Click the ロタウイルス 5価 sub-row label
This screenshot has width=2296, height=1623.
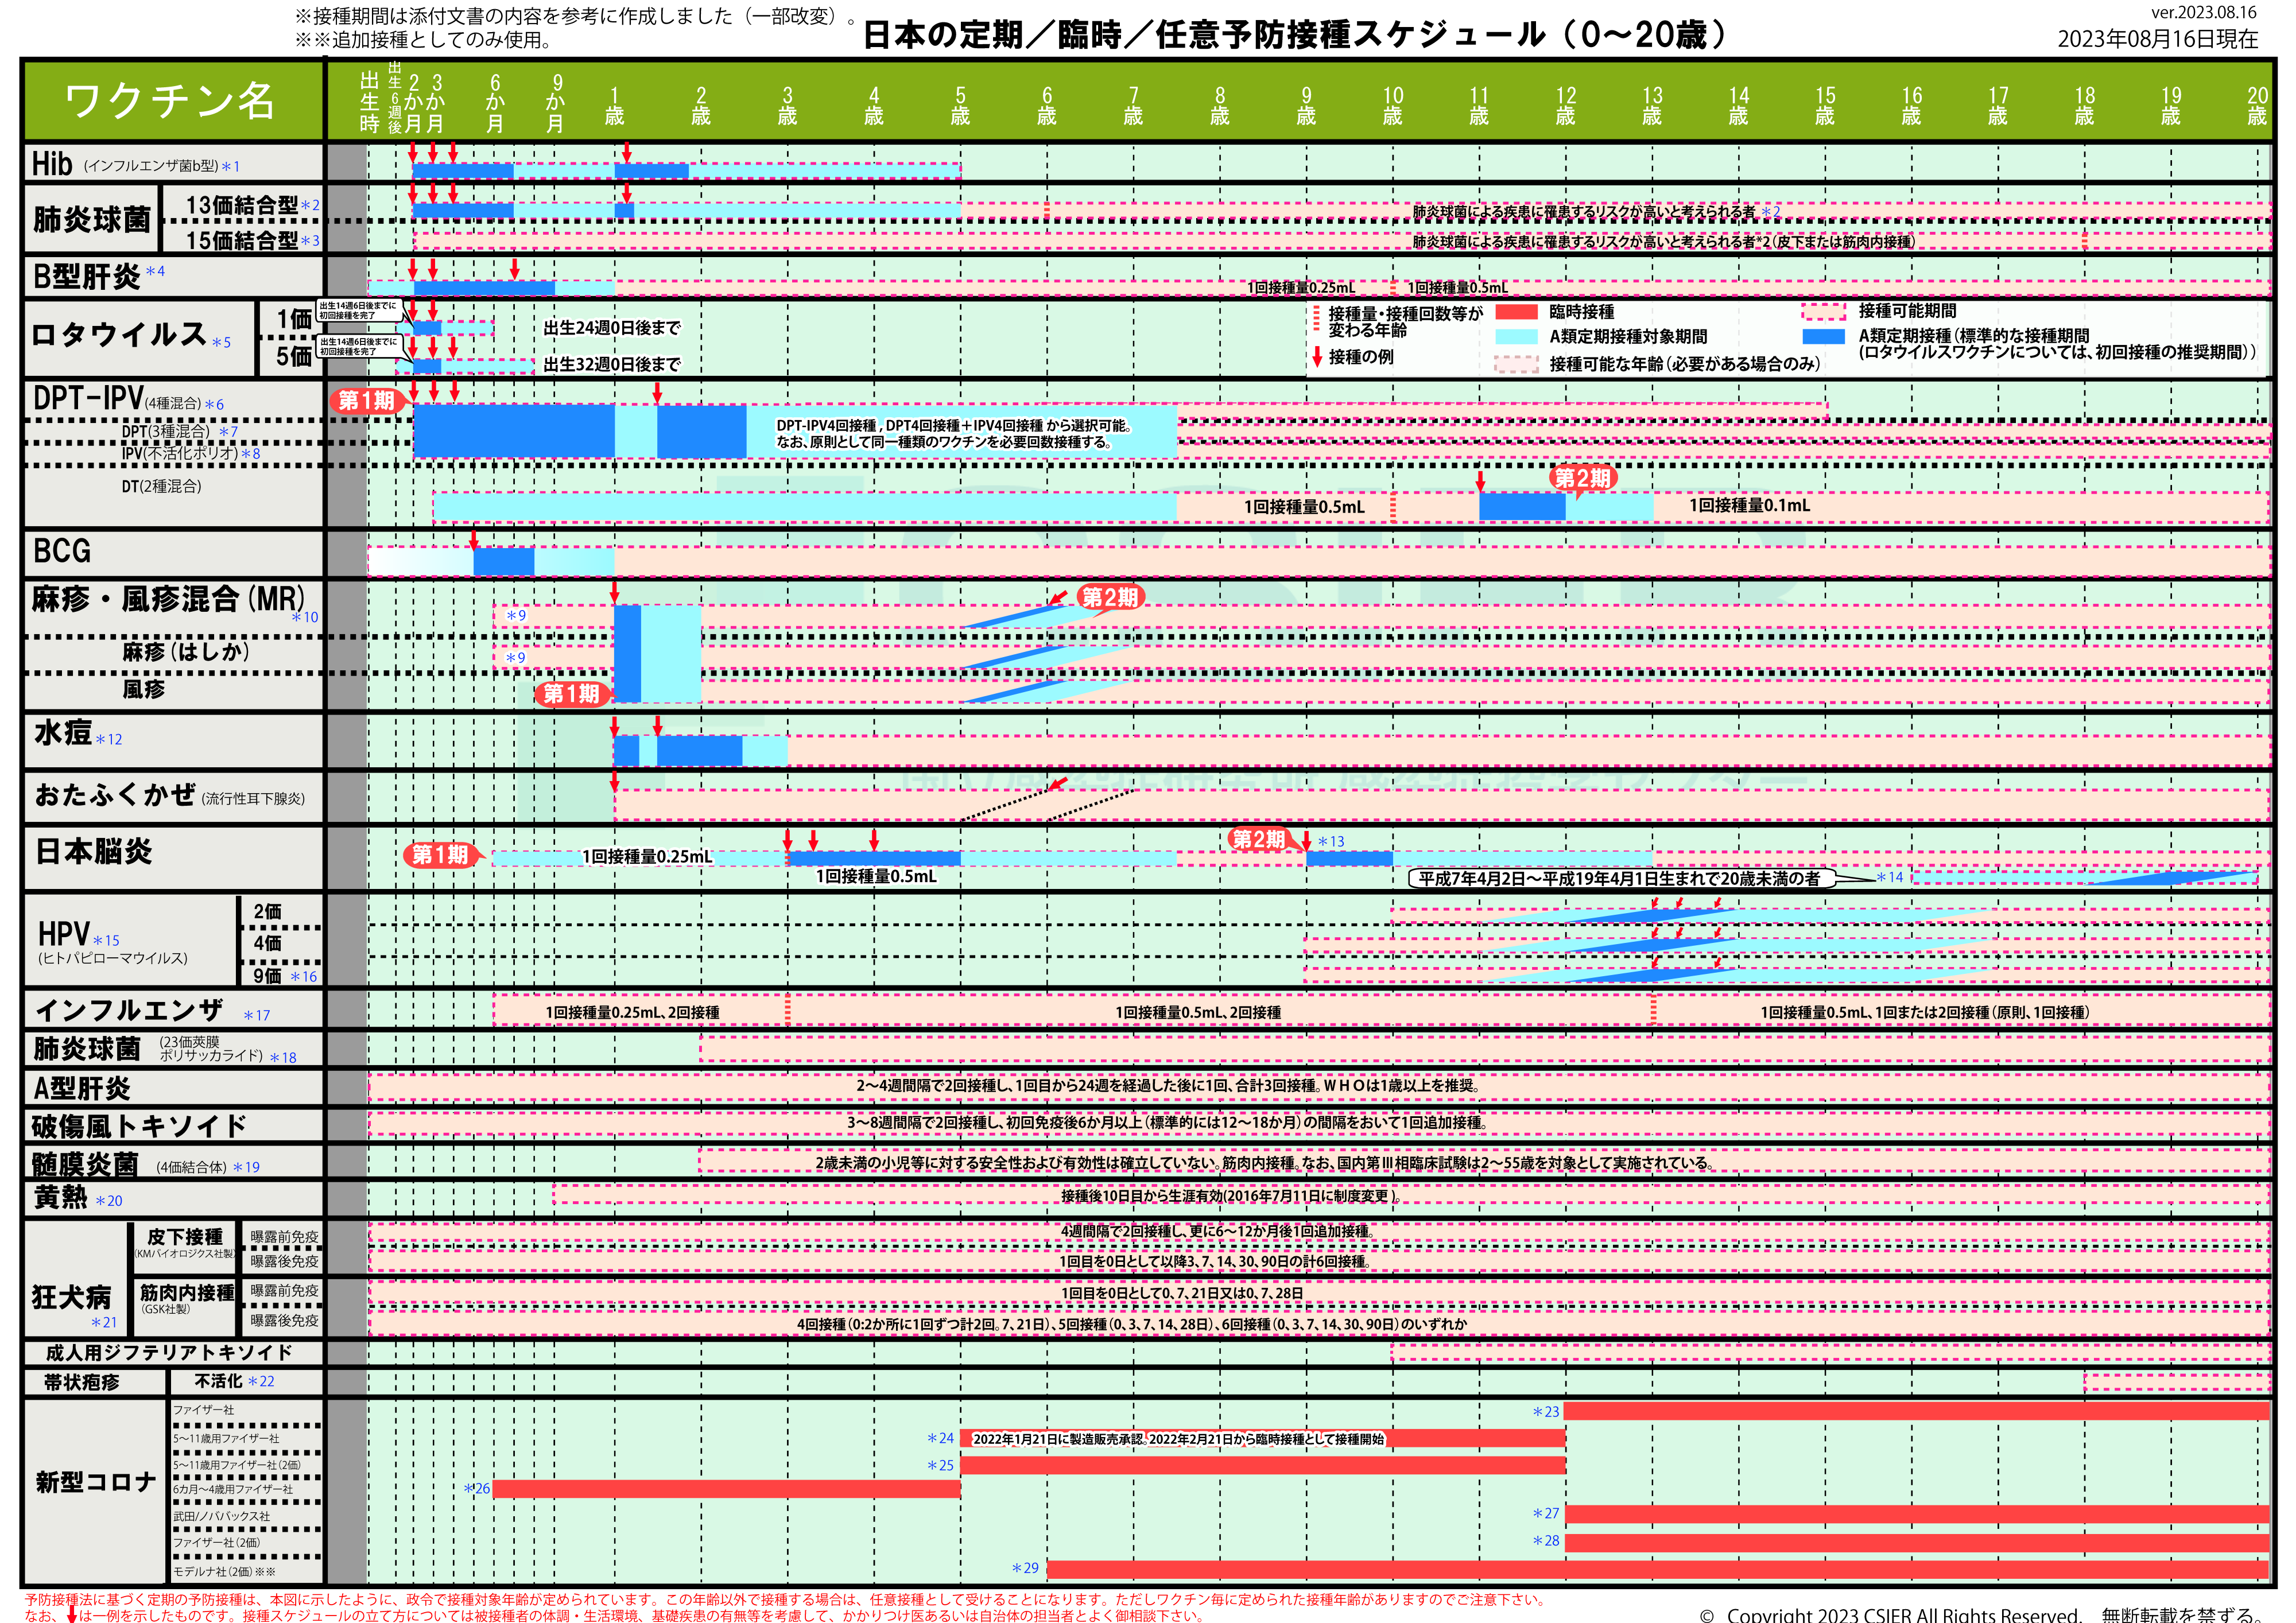pyautogui.click(x=294, y=357)
